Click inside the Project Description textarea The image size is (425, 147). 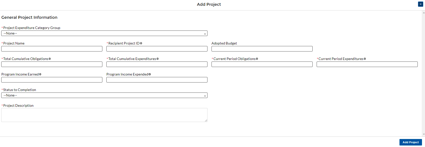click(104, 115)
